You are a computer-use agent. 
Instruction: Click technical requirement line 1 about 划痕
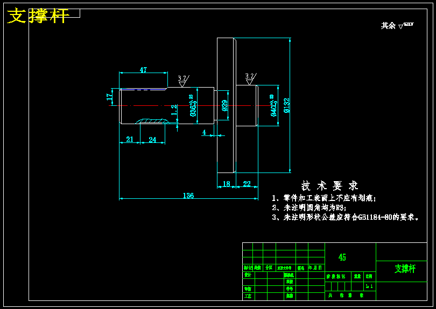tap(324, 198)
